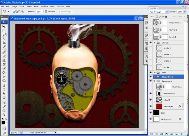
Task: Open the Lasso tool preset picker arrow
Action: [x=8, y=12]
